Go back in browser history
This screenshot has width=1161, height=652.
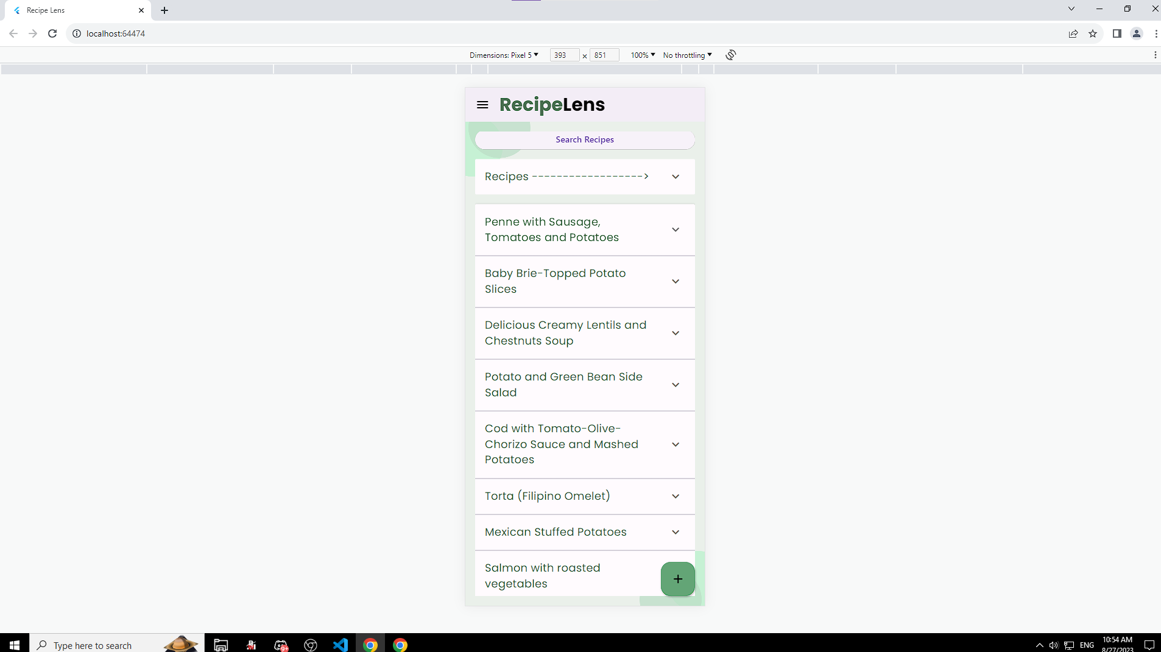(13, 33)
